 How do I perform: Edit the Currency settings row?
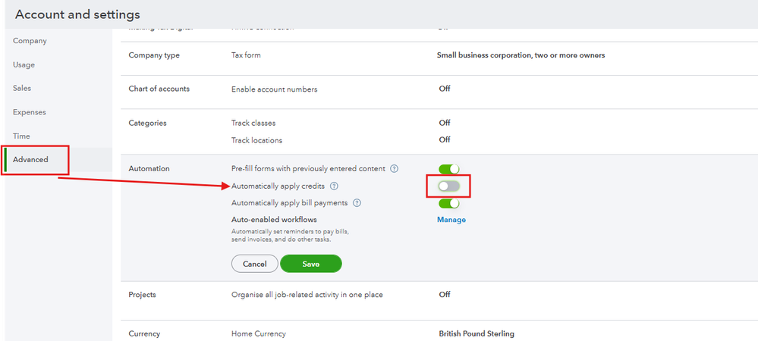[144, 333]
